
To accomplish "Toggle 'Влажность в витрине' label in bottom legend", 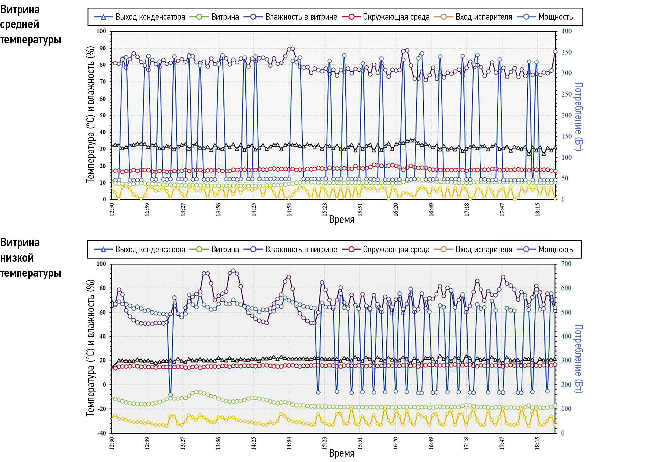I will pos(301,249).
